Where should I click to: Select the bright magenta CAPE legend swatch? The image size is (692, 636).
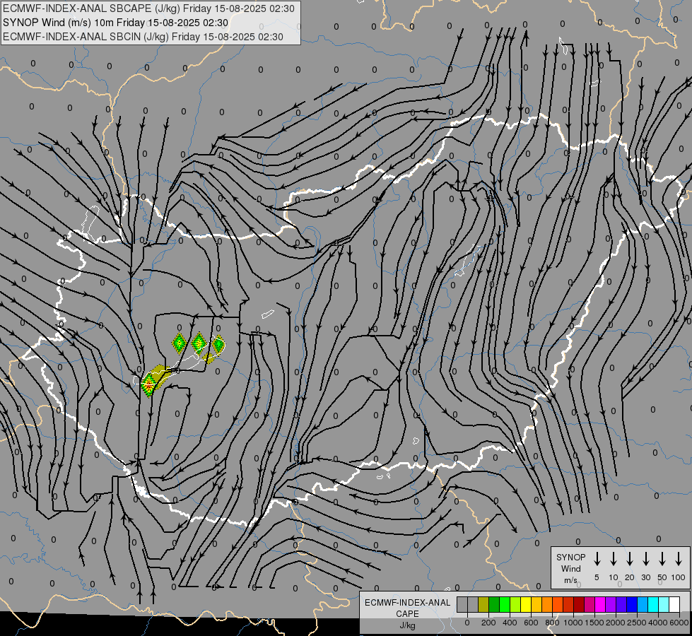point(600,604)
